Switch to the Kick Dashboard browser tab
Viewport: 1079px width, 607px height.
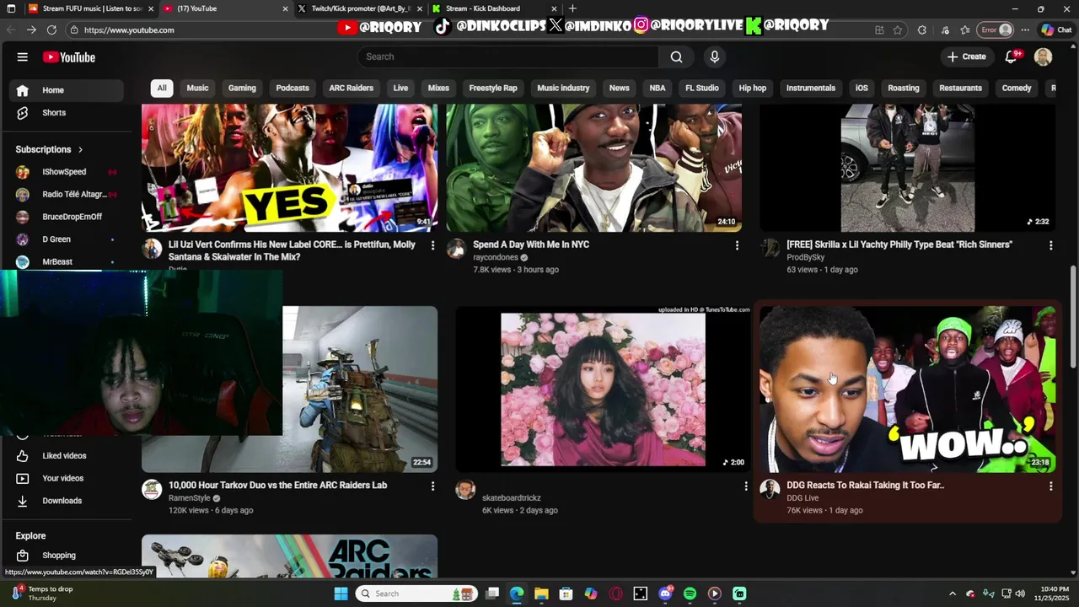493,8
